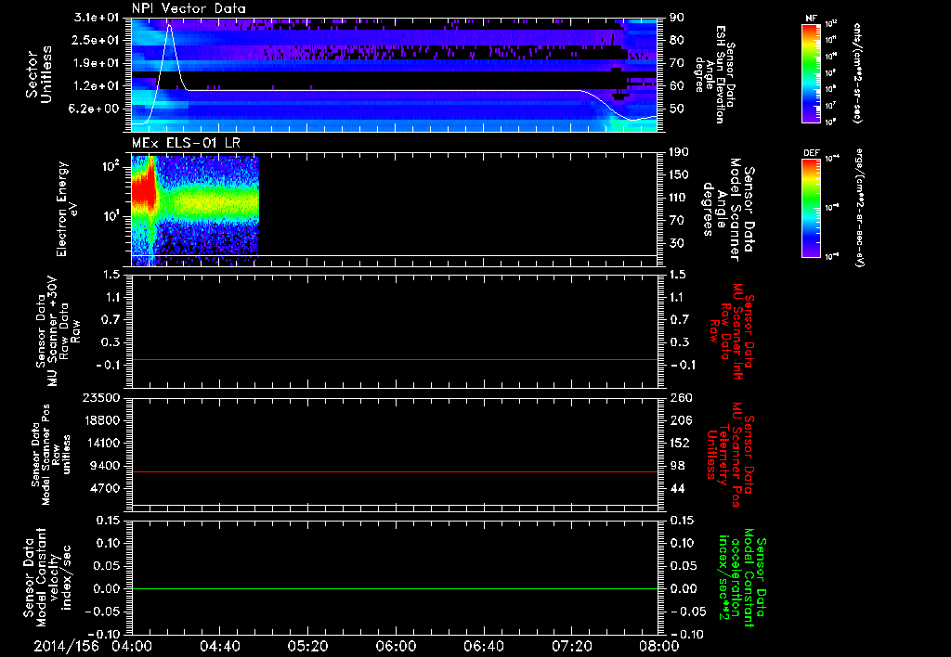The width and height of the screenshot is (951, 657).
Task: Click the 150 scanner angle tick
Action: tap(680, 175)
